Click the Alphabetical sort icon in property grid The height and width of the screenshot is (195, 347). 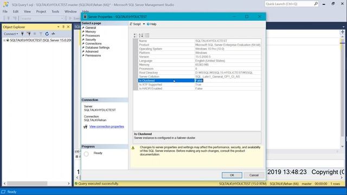pos(141,35)
